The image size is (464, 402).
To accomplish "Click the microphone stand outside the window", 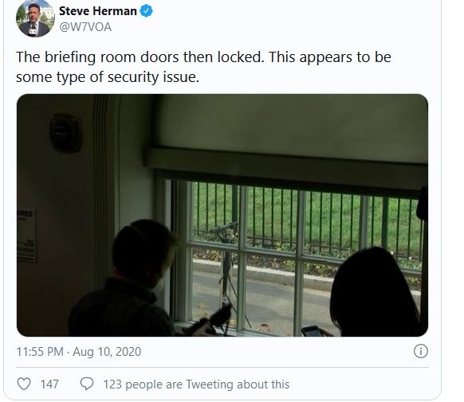I will [226, 266].
